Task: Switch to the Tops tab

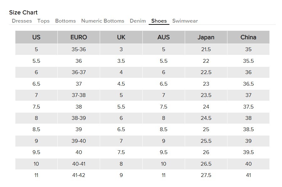Action: pyautogui.click(x=43, y=21)
